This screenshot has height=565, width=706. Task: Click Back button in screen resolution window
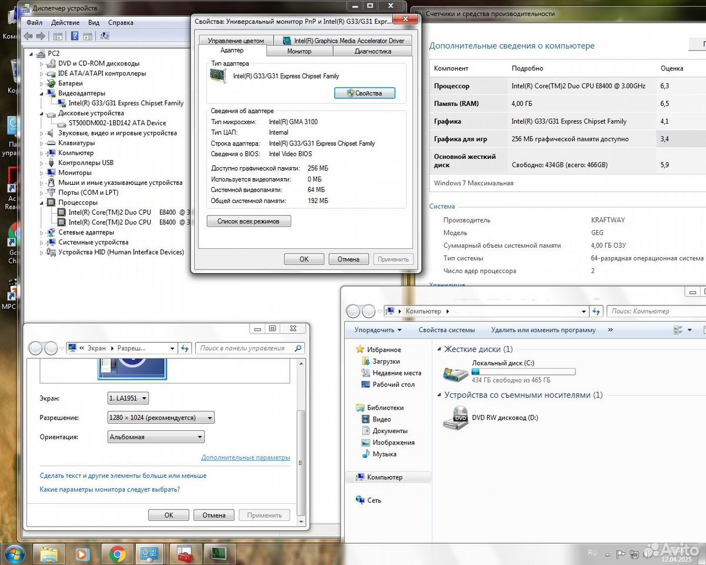click(x=35, y=348)
